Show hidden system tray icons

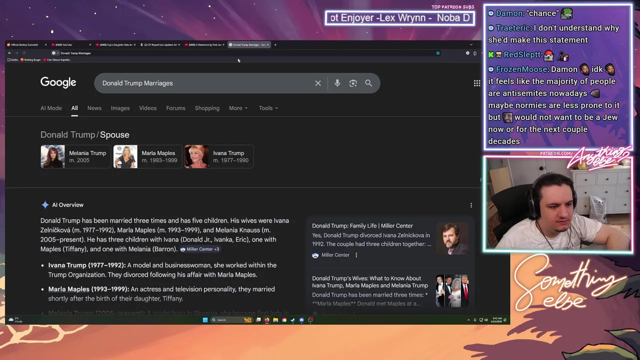tap(468, 320)
